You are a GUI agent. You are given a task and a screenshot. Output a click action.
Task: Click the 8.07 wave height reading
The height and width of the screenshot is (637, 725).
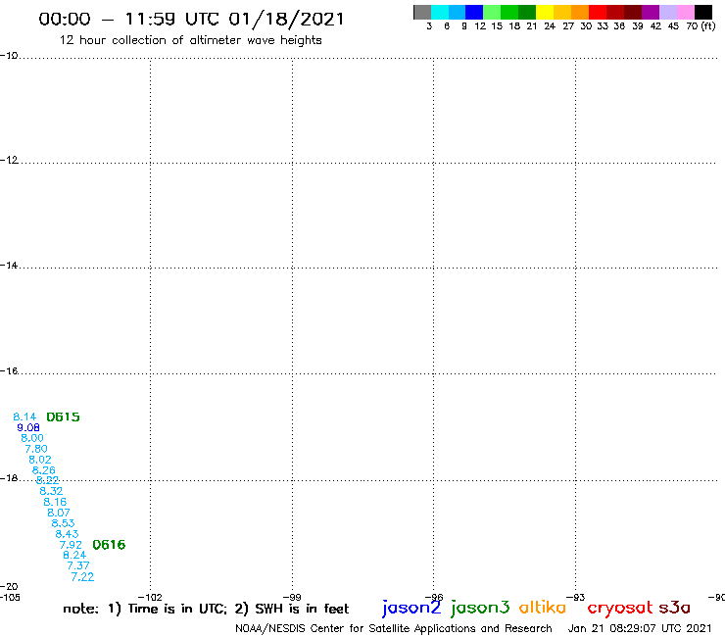tap(59, 513)
